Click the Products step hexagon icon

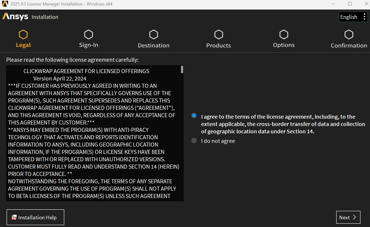point(219,35)
